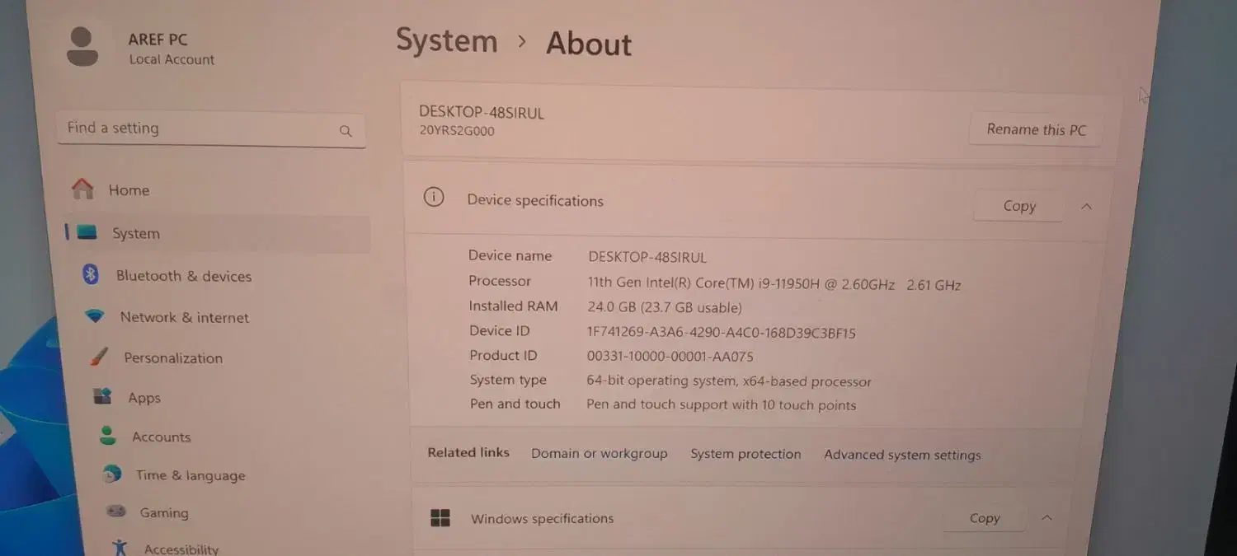Open Personalization paintbrush icon
This screenshot has height=556, width=1237.
coord(99,357)
